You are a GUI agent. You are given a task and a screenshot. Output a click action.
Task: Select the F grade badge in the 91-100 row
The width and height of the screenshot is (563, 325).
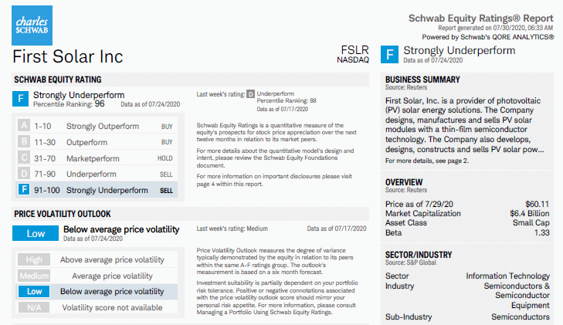[24, 189]
